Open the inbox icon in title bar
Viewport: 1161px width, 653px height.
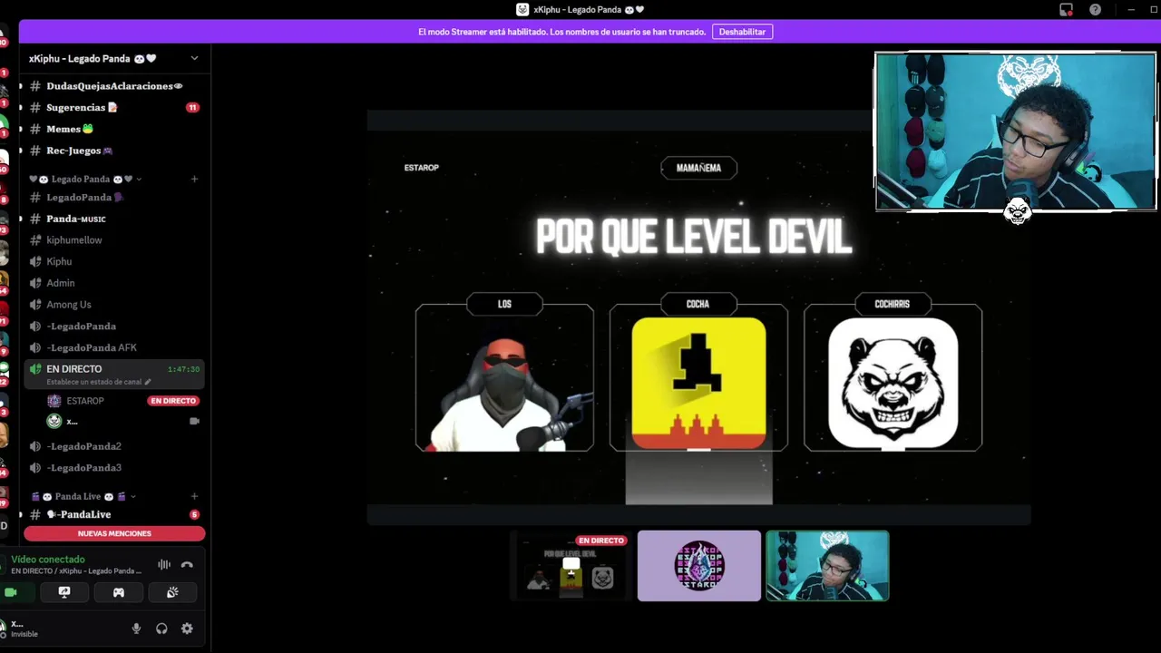pos(1066,10)
